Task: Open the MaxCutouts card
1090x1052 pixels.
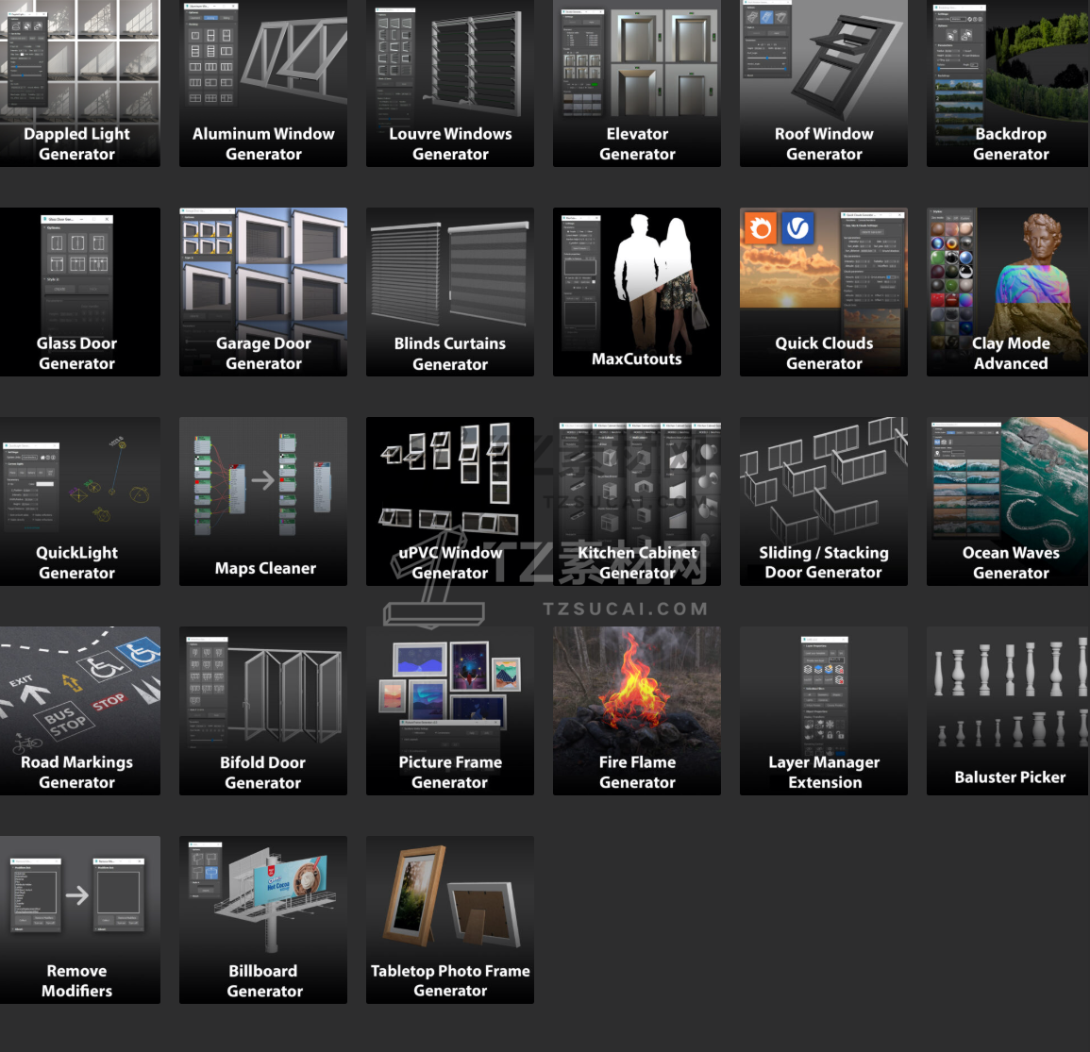Action: [637, 292]
